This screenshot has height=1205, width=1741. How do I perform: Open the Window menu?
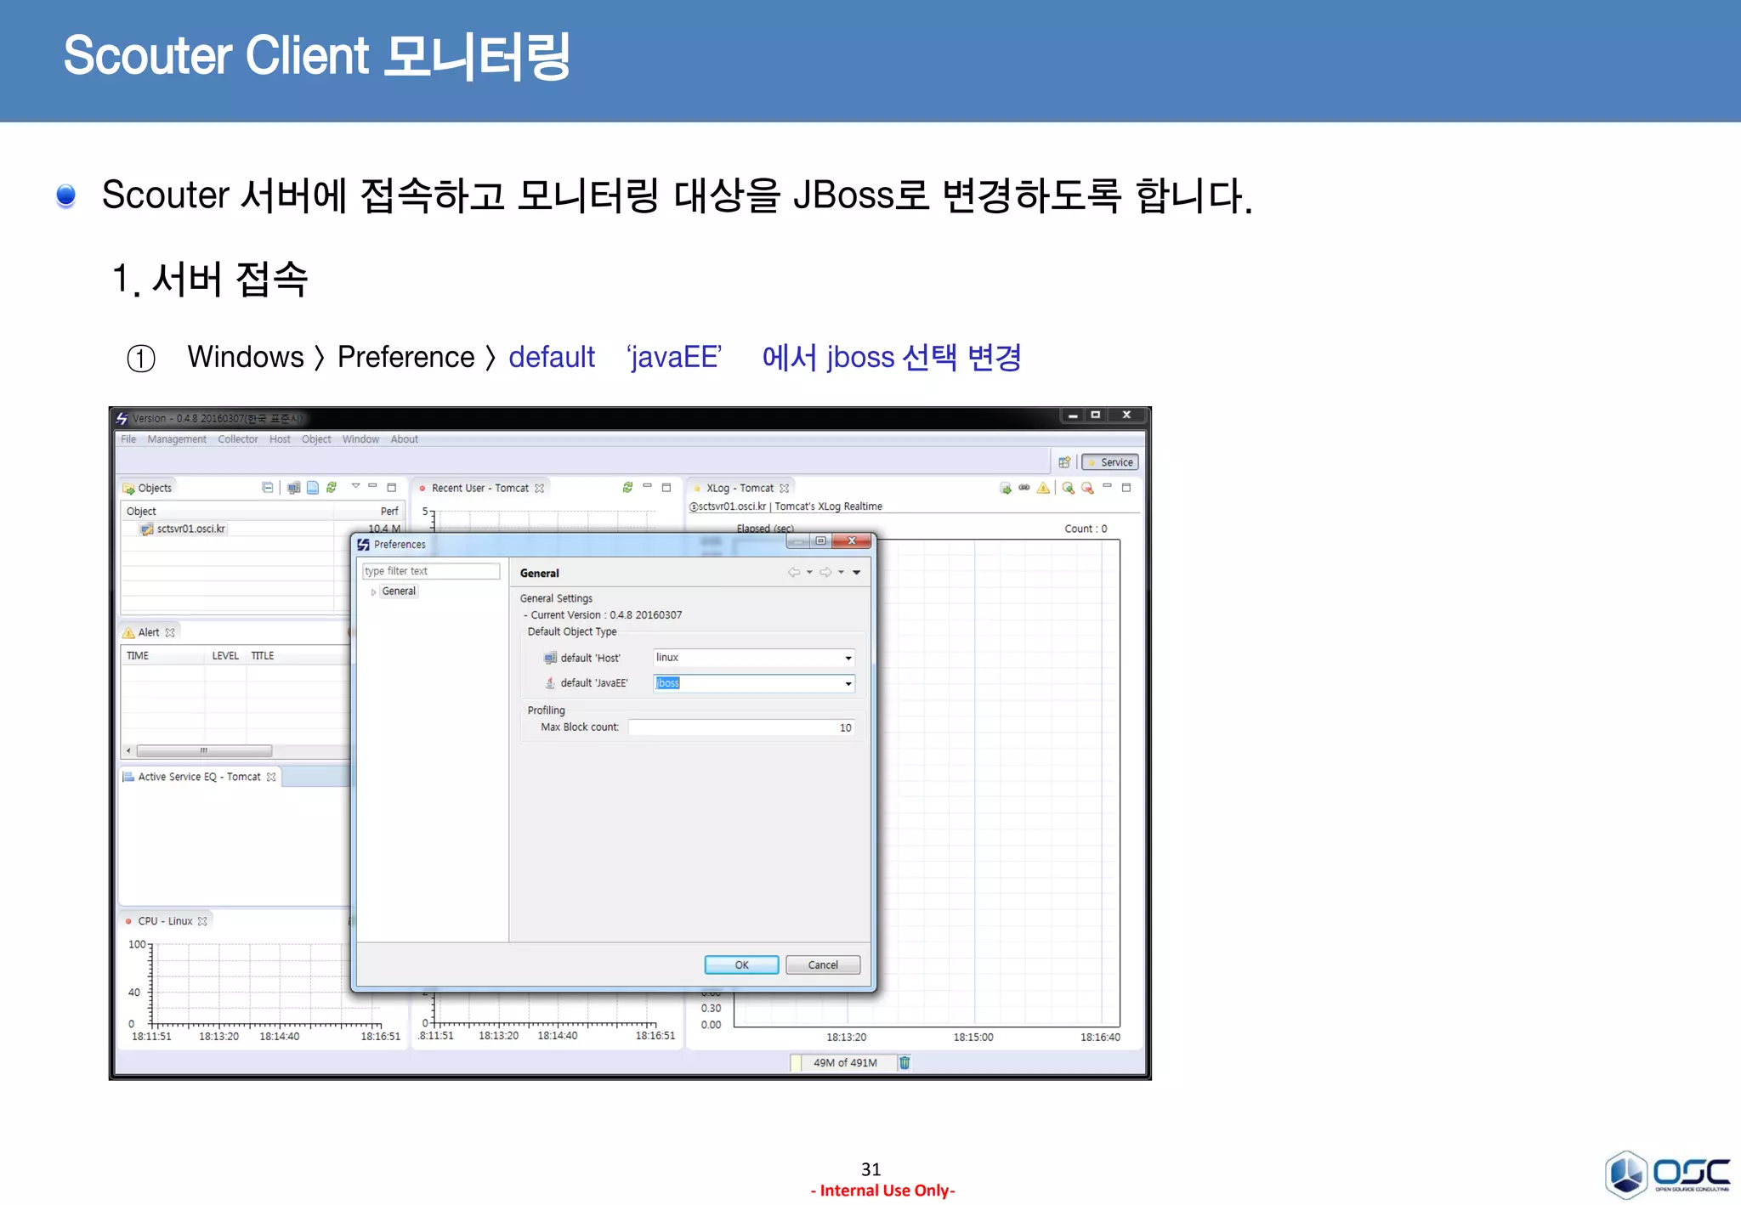pyautogui.click(x=360, y=439)
